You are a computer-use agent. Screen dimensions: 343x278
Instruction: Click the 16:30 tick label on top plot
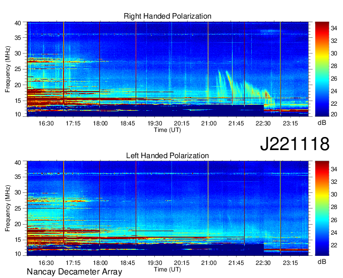coord(46,123)
